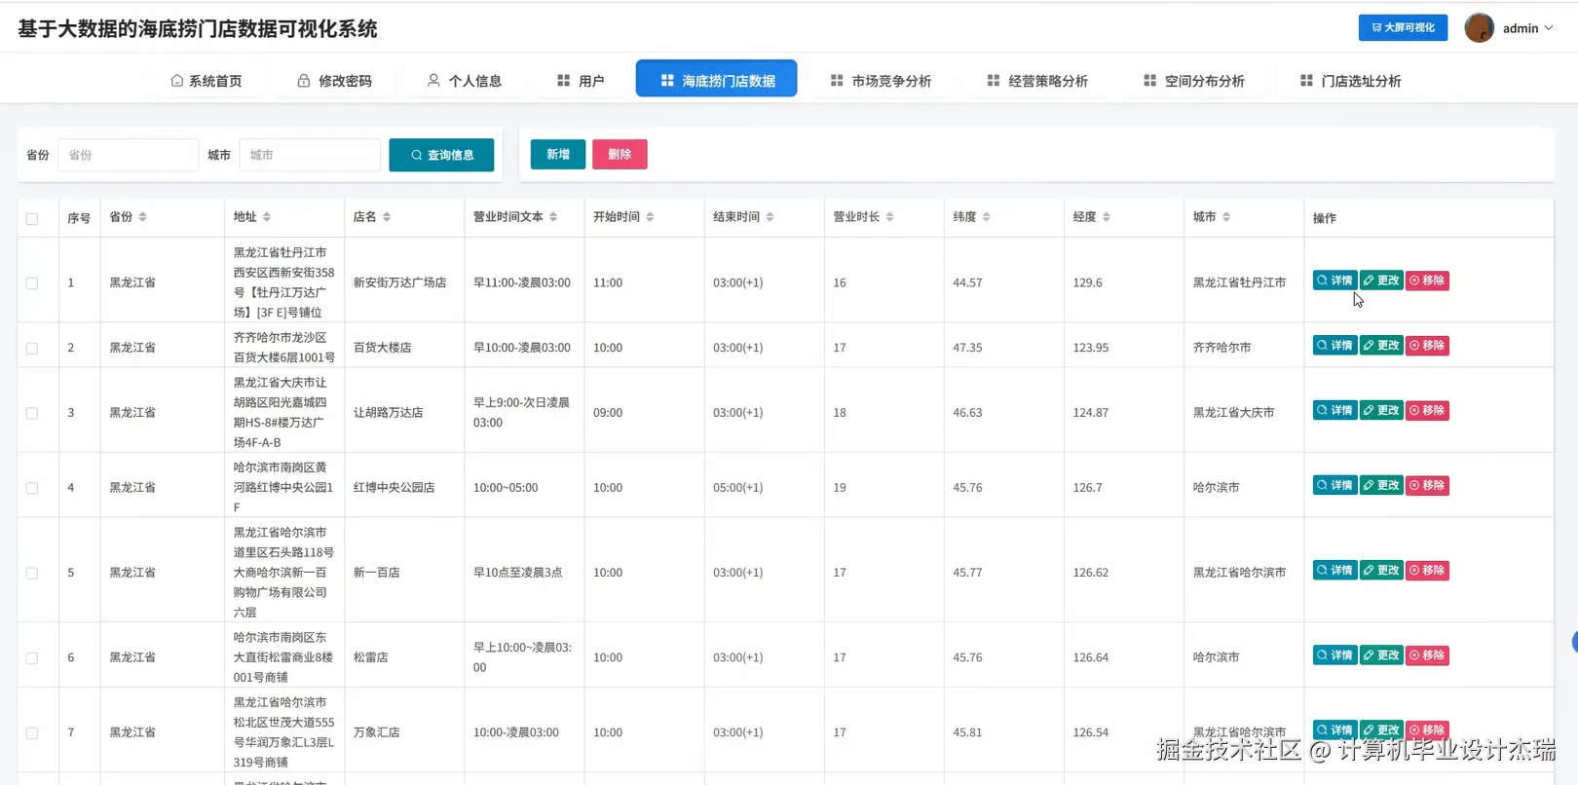This screenshot has width=1578, height=785.
Task: Open 用户 tab
Action: [x=581, y=81]
